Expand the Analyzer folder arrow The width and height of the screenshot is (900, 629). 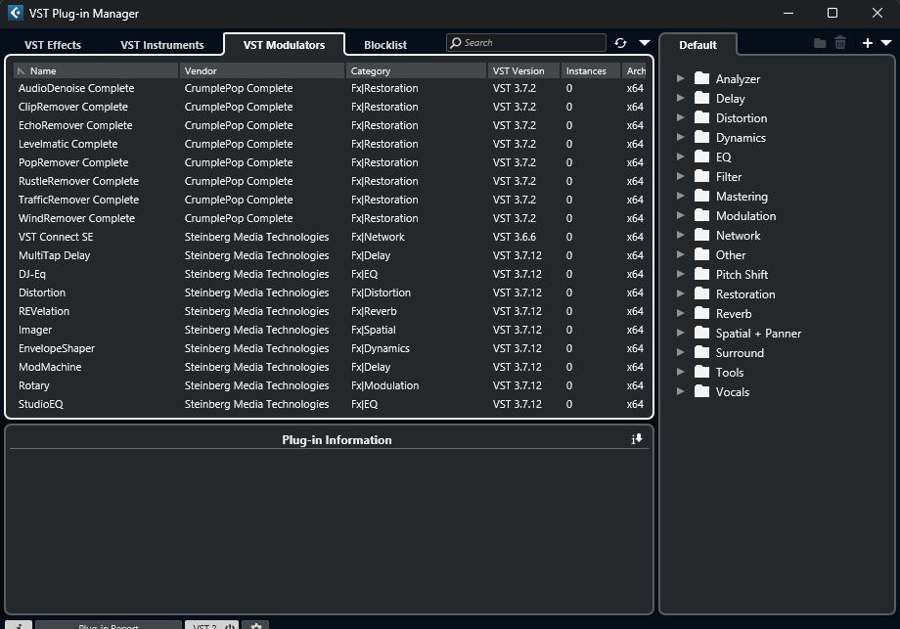681,78
